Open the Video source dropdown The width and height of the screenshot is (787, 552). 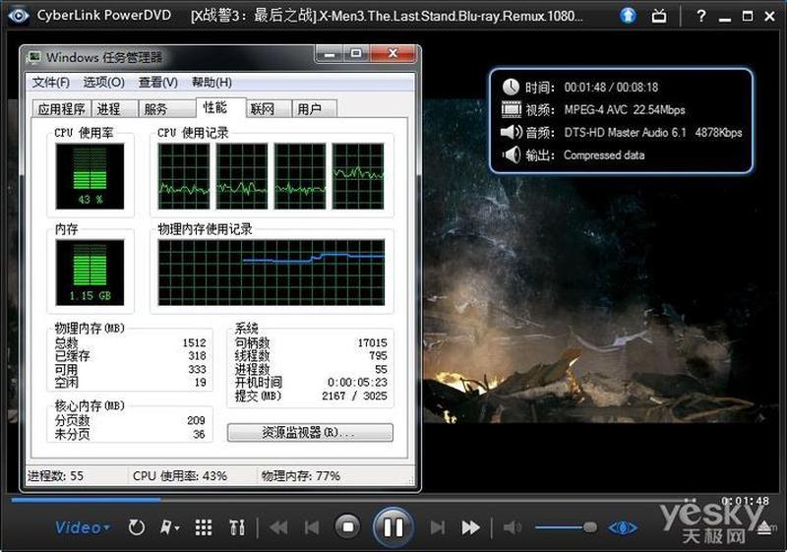(83, 528)
